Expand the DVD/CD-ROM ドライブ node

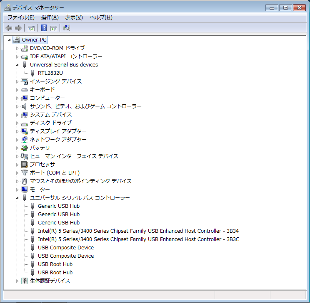point(17,48)
